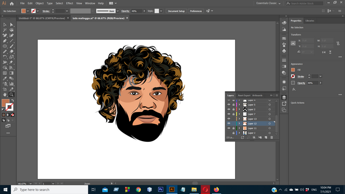Hide Layer 13 visibility eye
The width and height of the screenshot is (345, 194).
point(229,119)
